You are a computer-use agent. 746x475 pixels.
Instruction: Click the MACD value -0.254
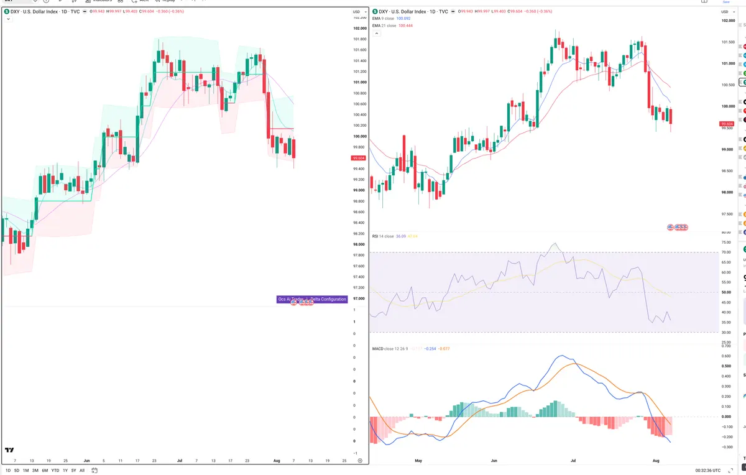click(x=430, y=349)
